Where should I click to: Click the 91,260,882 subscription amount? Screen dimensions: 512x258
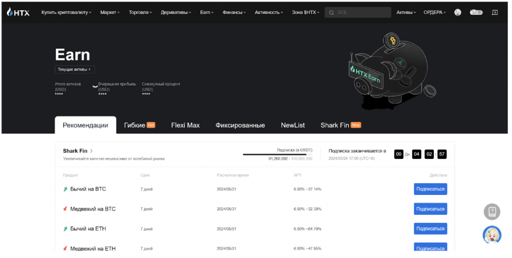[x=278, y=158]
